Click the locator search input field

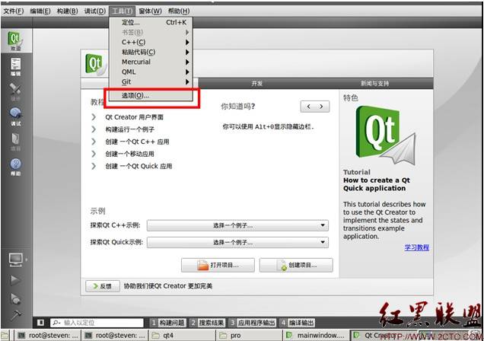click(x=97, y=323)
